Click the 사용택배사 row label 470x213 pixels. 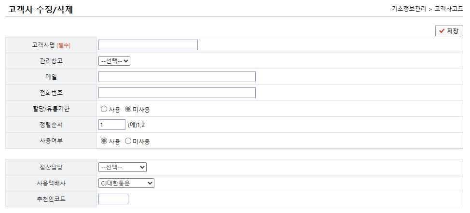(x=51, y=183)
